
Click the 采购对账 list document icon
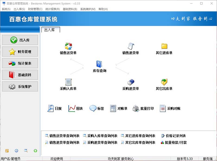click(163, 109)
